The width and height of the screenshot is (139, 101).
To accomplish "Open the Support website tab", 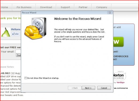I will coord(65,7).
